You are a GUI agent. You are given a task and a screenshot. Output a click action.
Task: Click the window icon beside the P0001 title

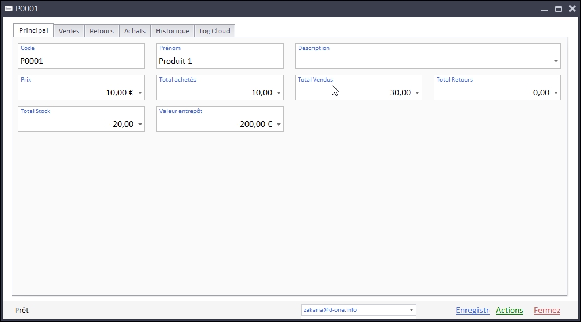click(9, 9)
